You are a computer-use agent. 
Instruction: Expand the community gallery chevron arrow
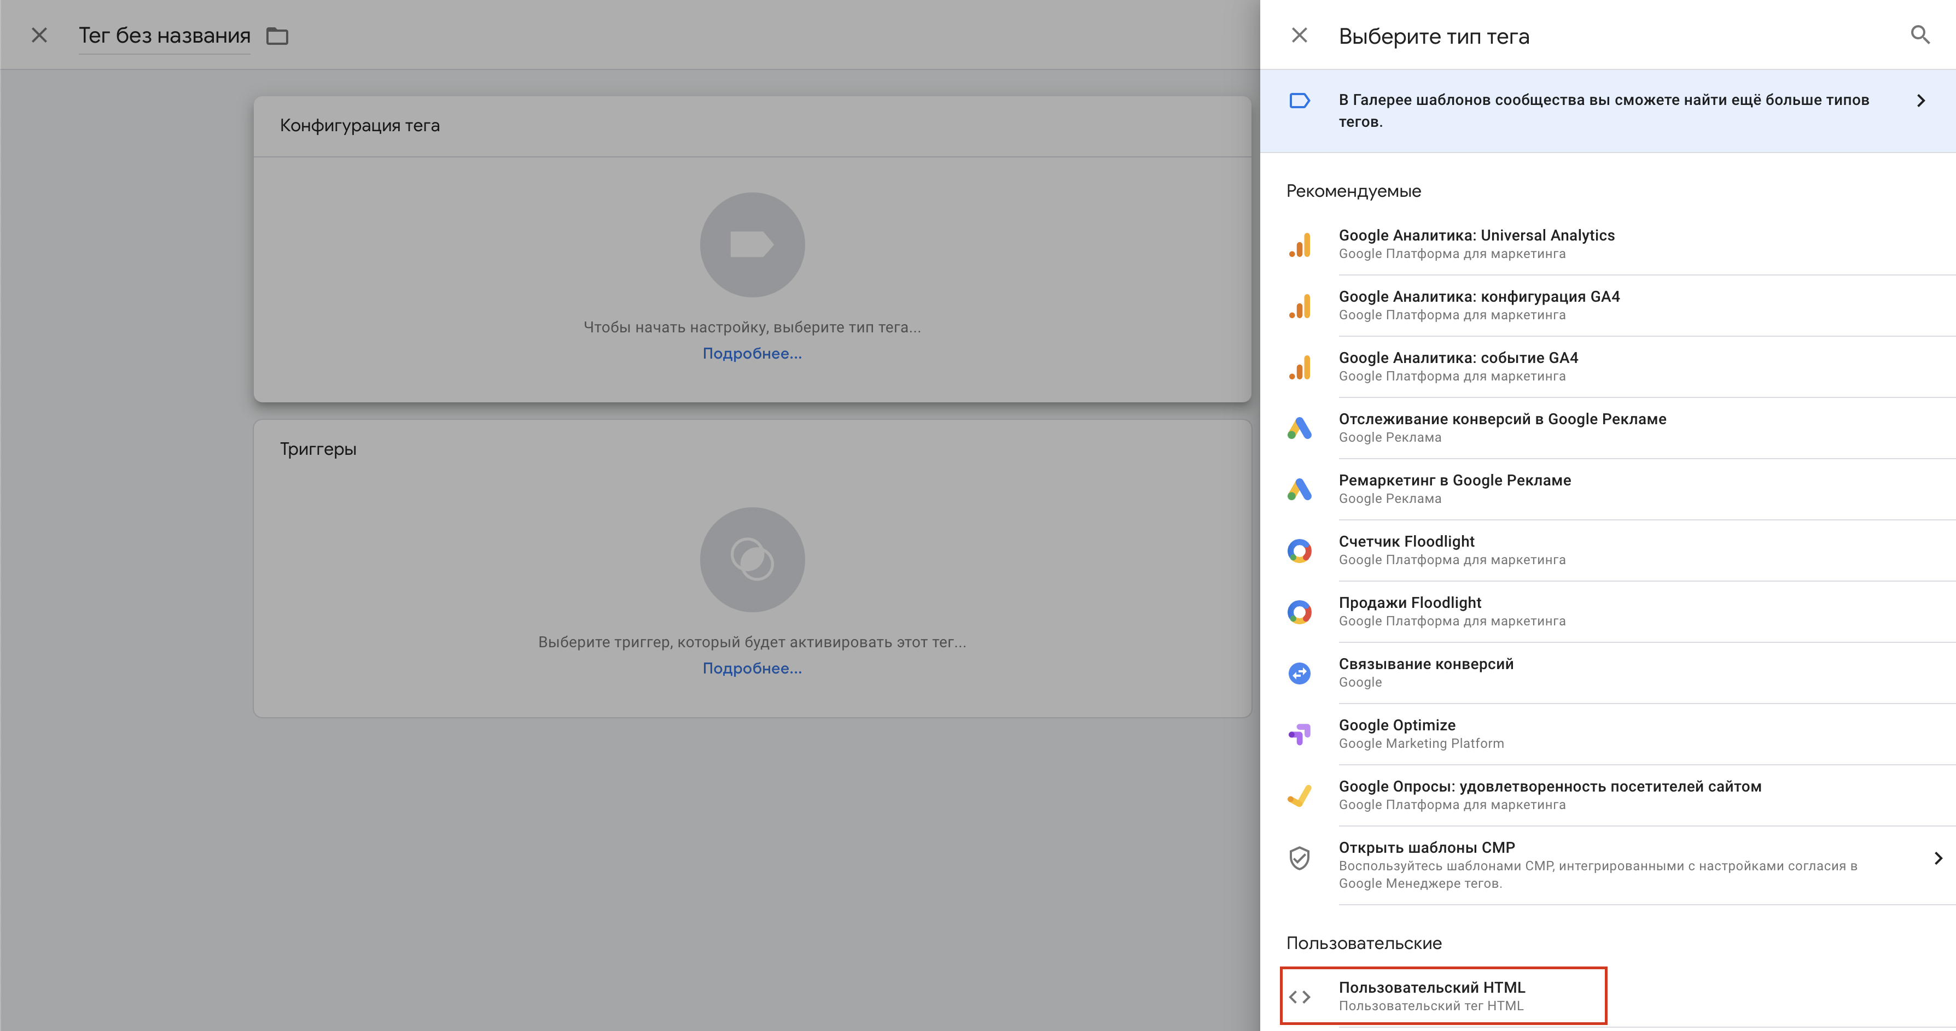[1920, 100]
